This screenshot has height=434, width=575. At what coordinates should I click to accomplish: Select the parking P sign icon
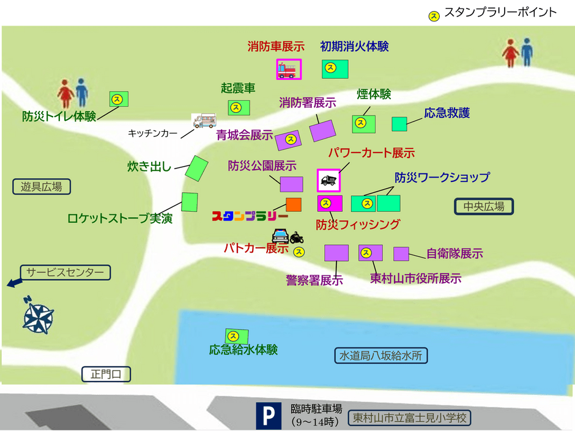click(269, 416)
